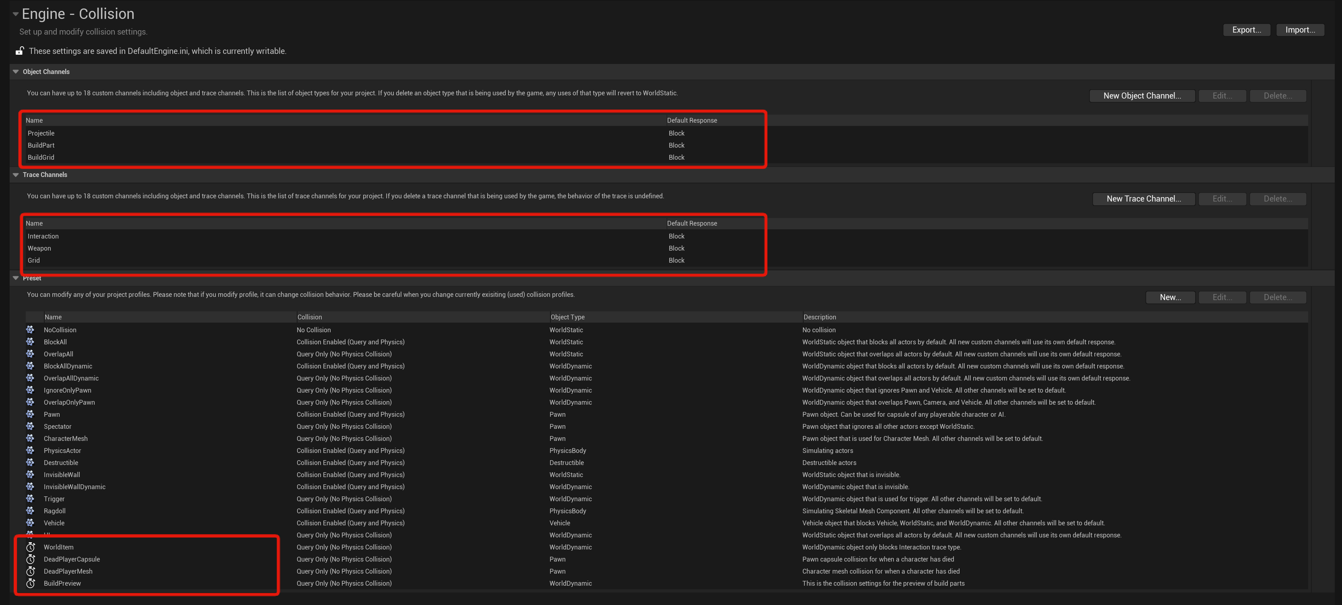Collapse the Trace Channels section

[x=16, y=175]
